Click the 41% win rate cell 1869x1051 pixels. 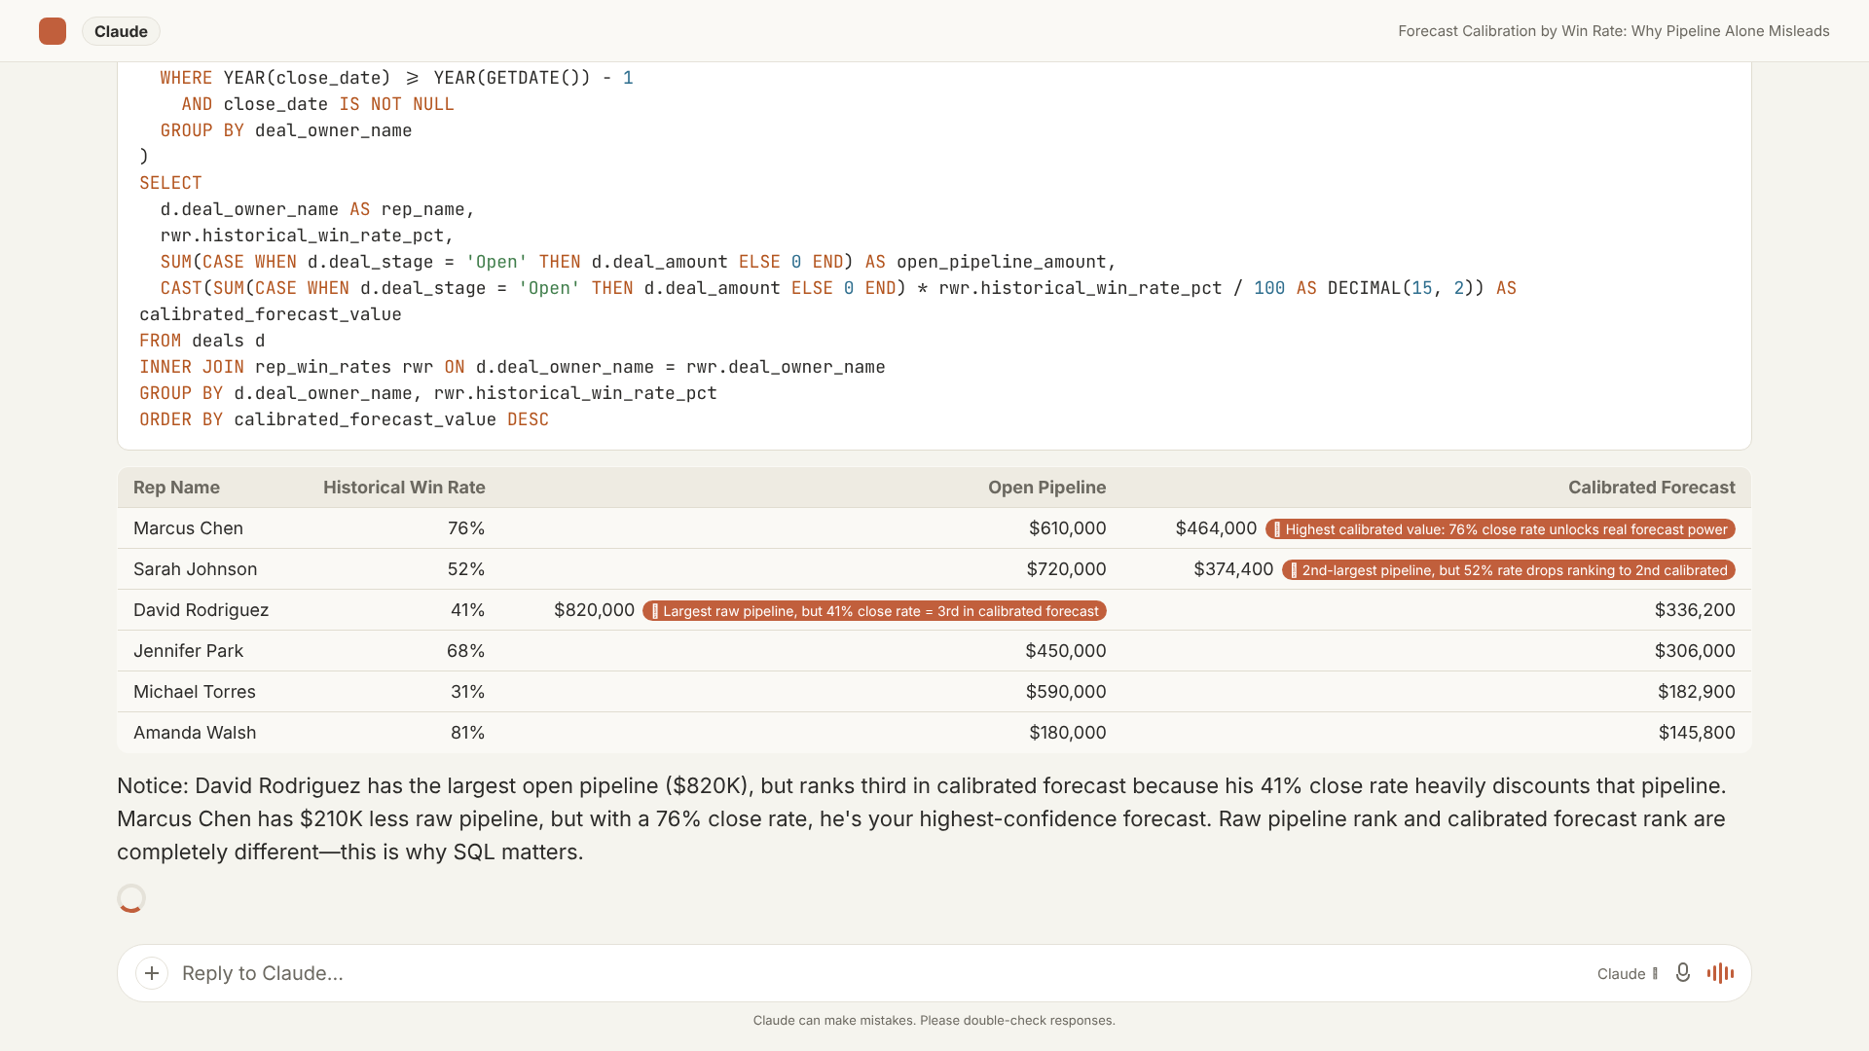pos(467,610)
